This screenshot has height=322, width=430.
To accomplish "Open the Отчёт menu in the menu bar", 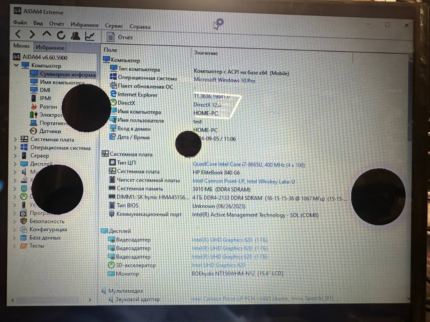I will (x=56, y=24).
